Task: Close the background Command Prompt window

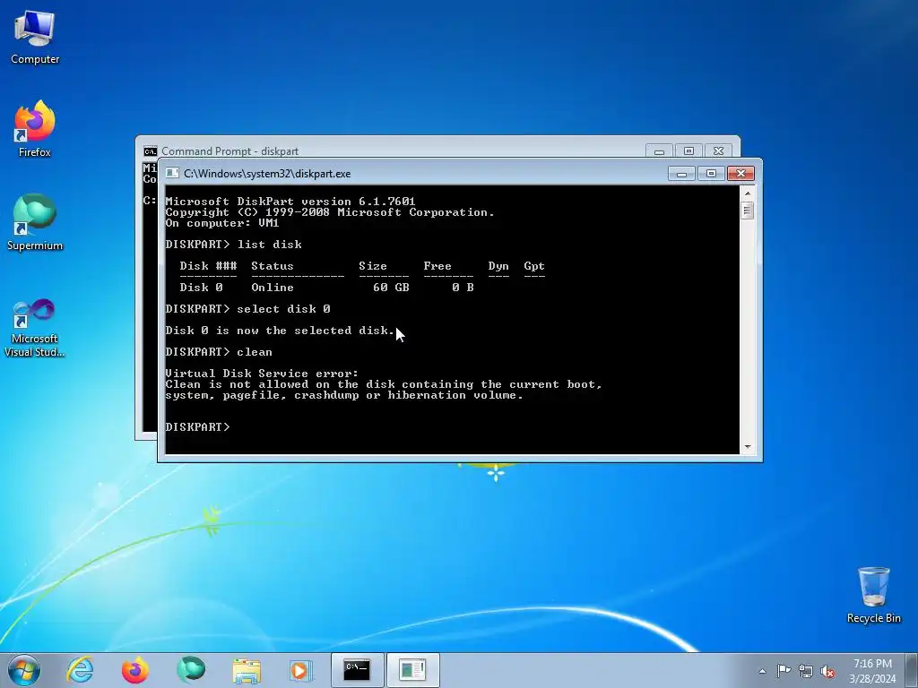Action: point(718,150)
